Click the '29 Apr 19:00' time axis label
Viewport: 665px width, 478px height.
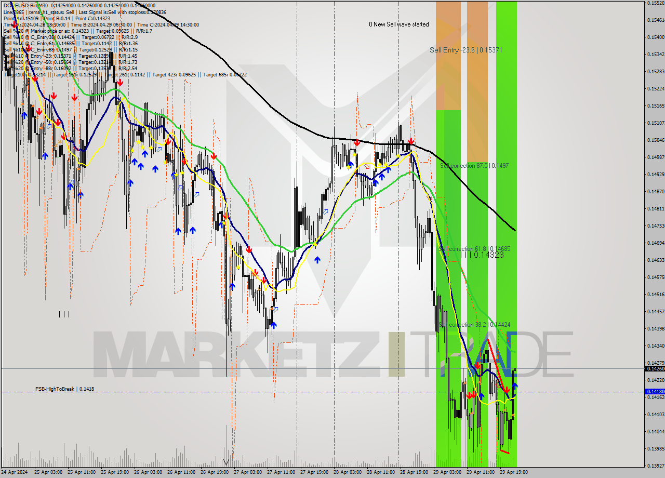click(514, 472)
